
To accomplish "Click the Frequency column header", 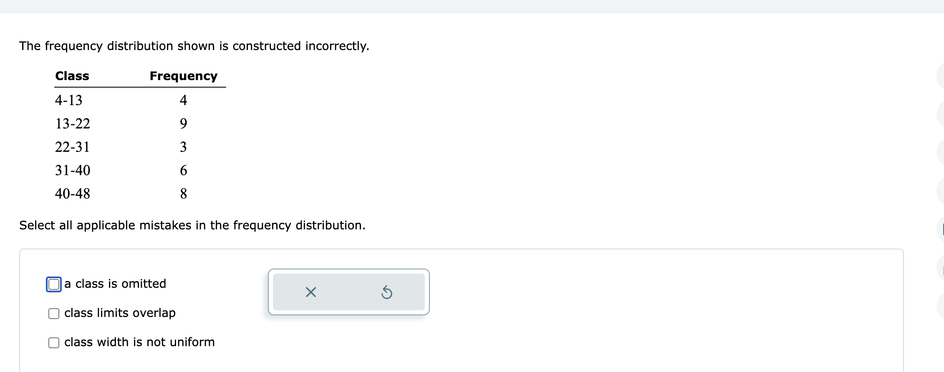I will pos(183,75).
